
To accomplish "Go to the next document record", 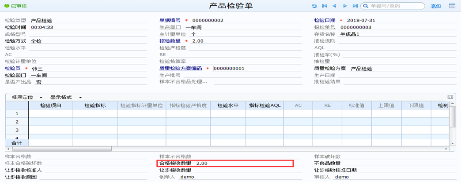I will (345, 6).
